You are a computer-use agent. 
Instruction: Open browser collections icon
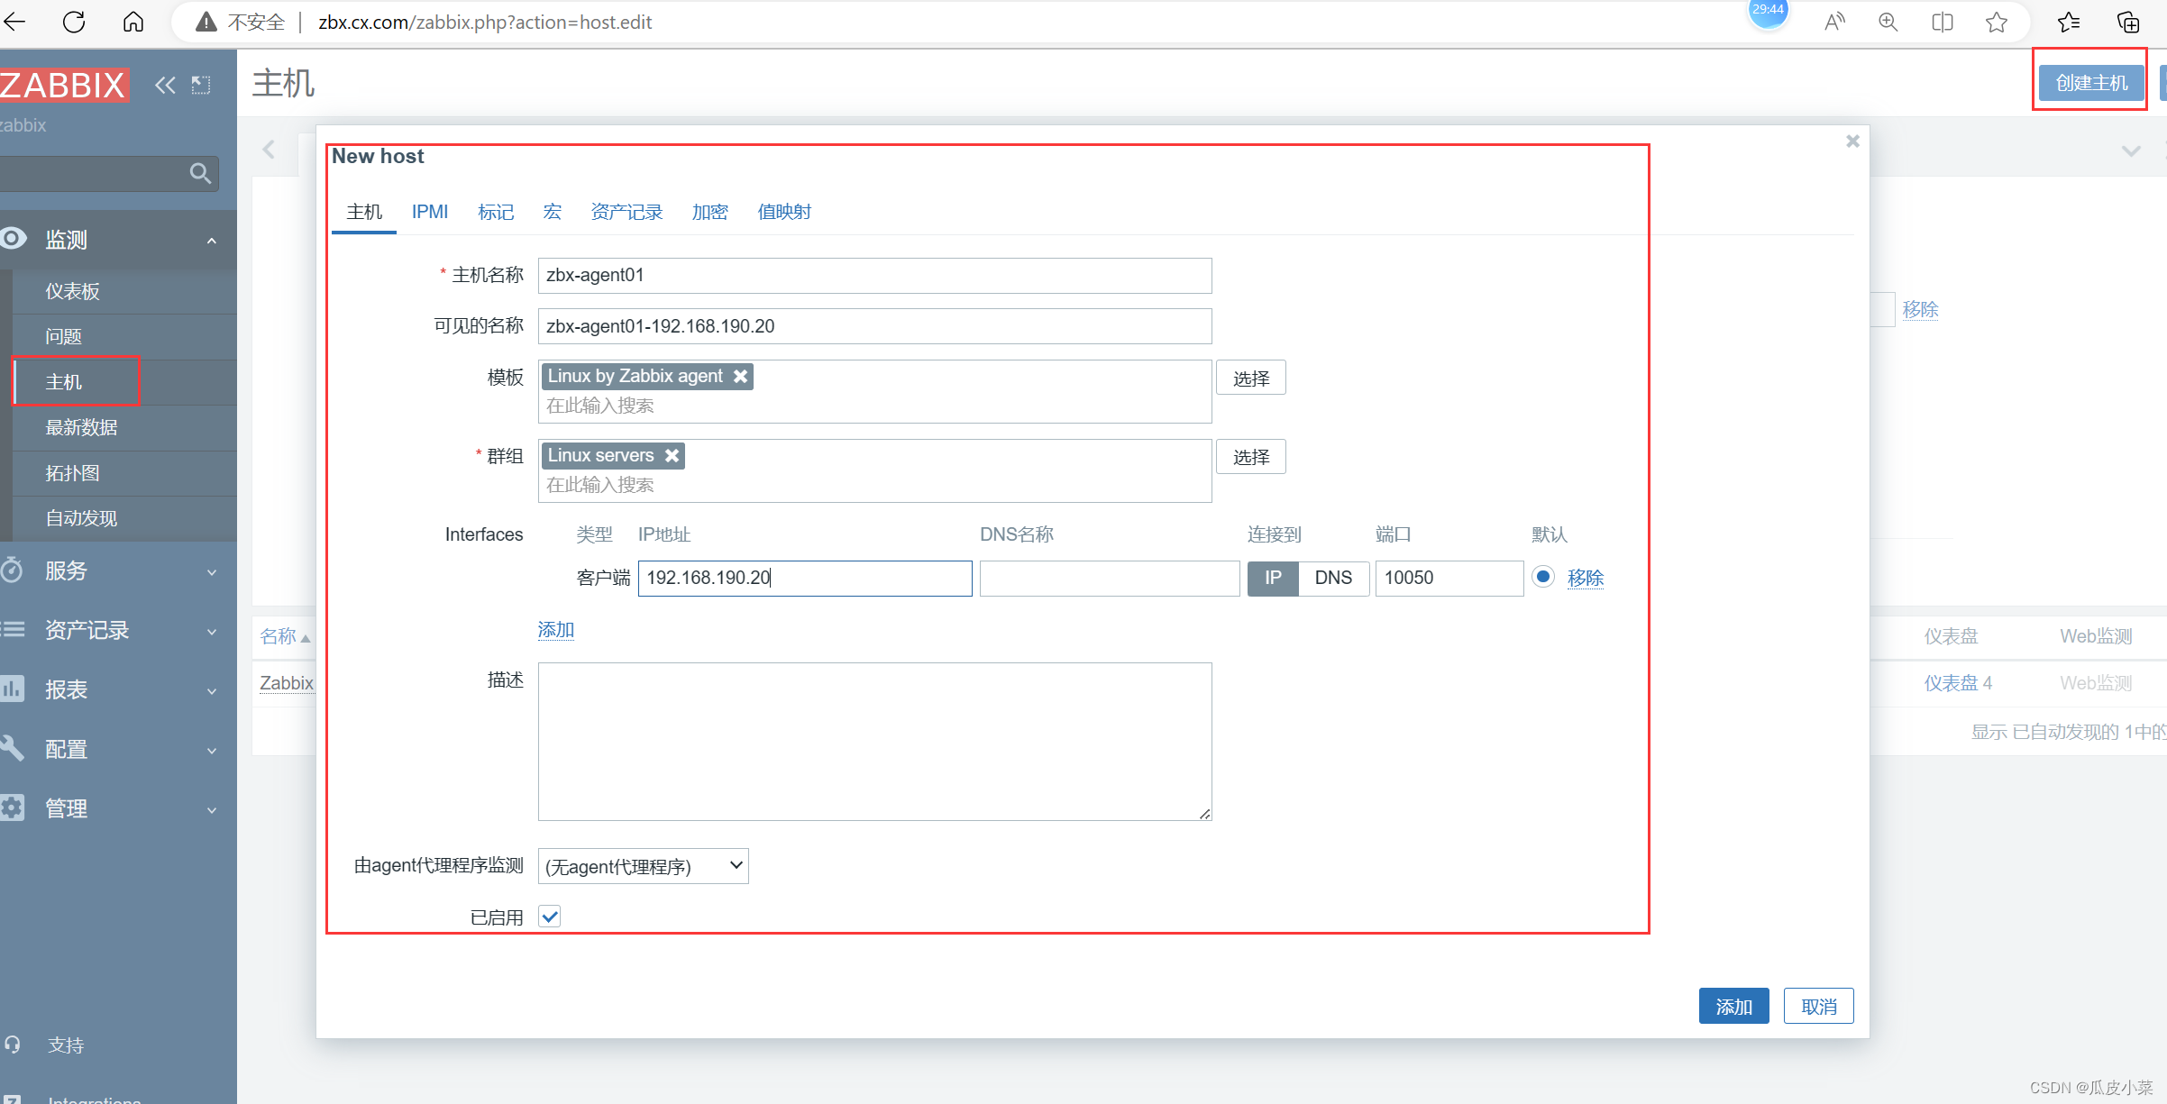(x=2128, y=22)
